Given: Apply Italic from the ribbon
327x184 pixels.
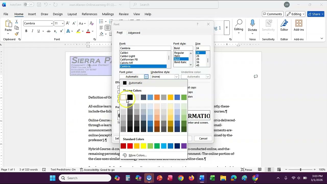Looking at the screenshot, I should 32,31.
